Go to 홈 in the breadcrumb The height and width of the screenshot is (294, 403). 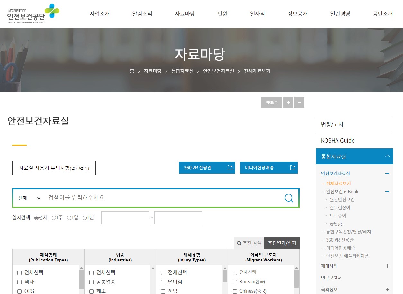coord(132,71)
